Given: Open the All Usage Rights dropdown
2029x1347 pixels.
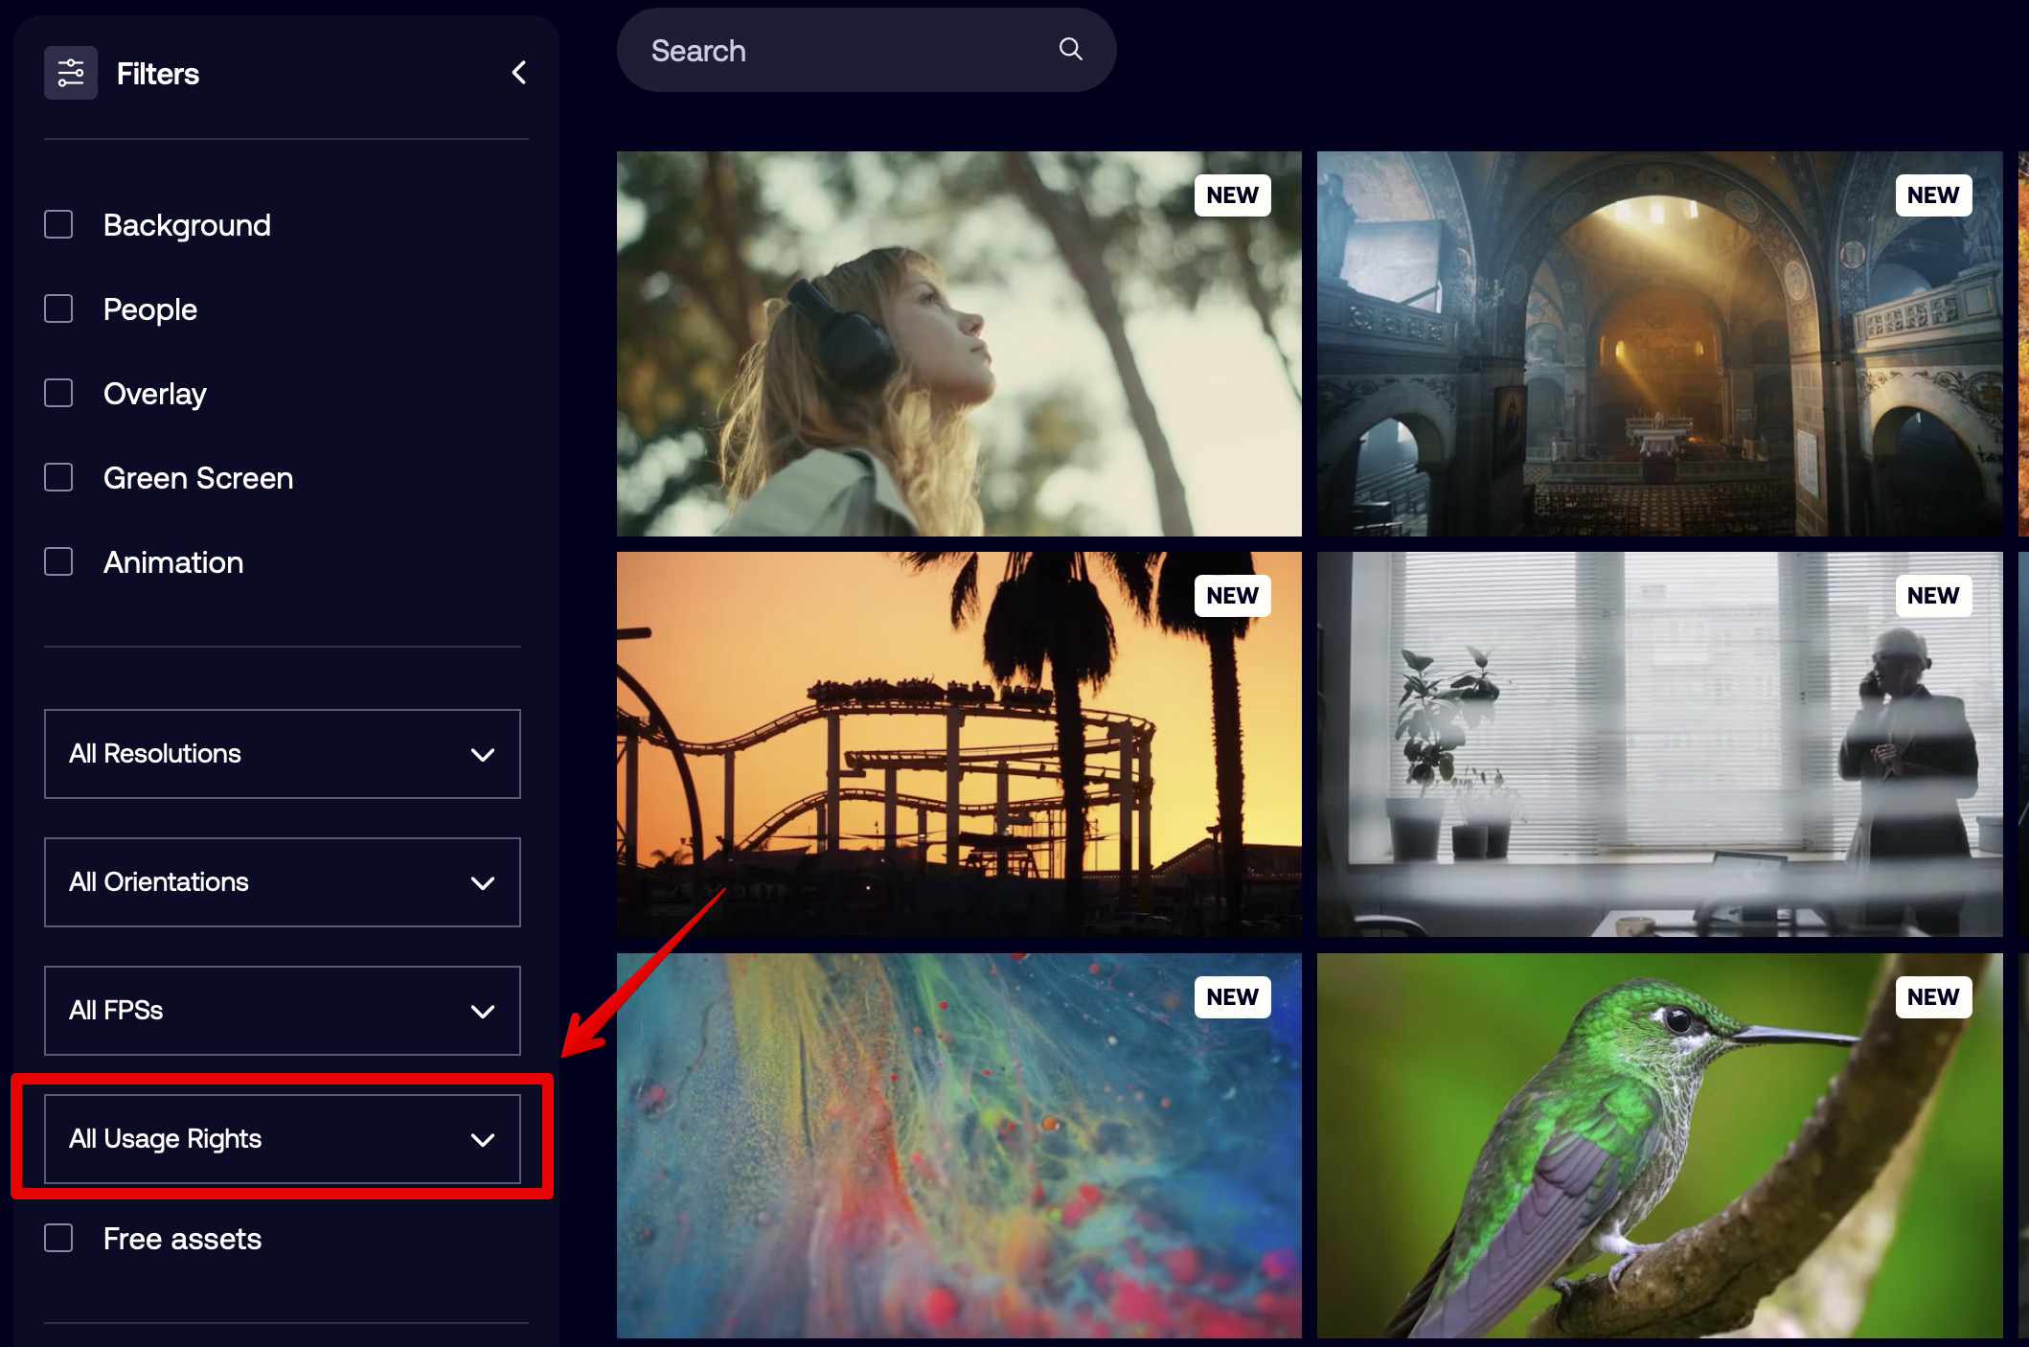Looking at the screenshot, I should coord(283,1139).
